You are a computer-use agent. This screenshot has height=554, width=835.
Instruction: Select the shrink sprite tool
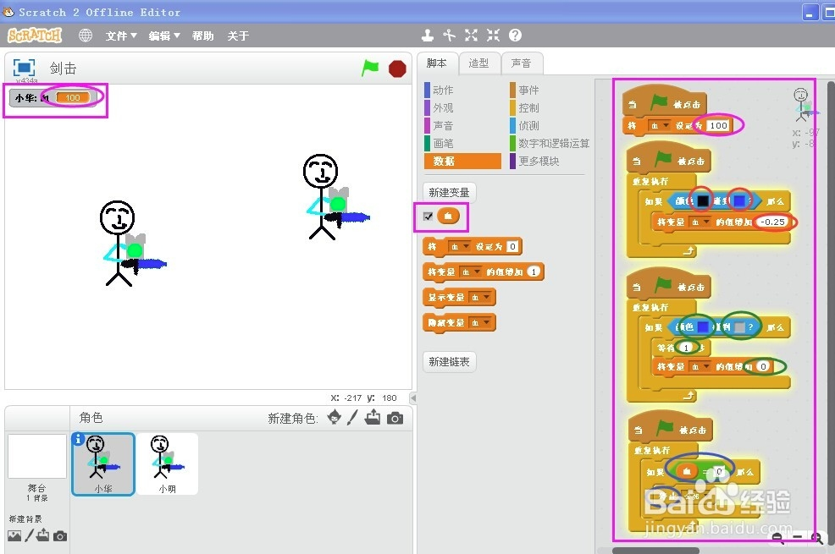click(x=493, y=35)
